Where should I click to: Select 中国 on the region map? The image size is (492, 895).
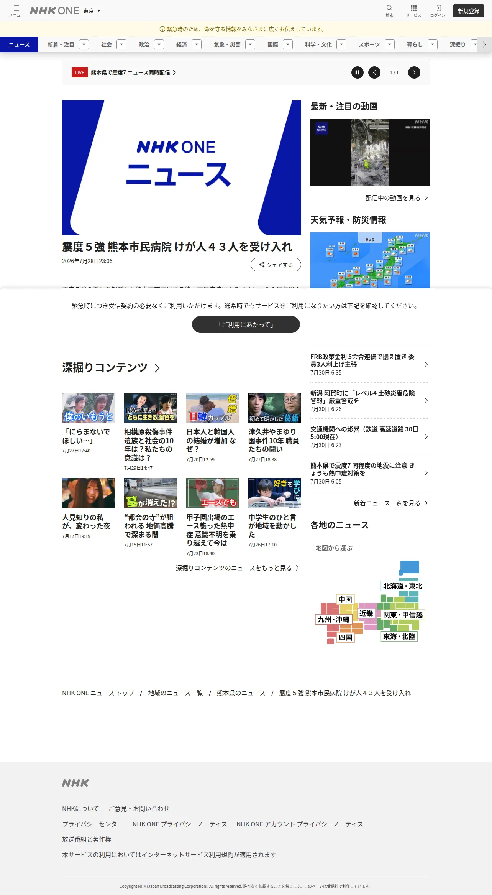(345, 599)
